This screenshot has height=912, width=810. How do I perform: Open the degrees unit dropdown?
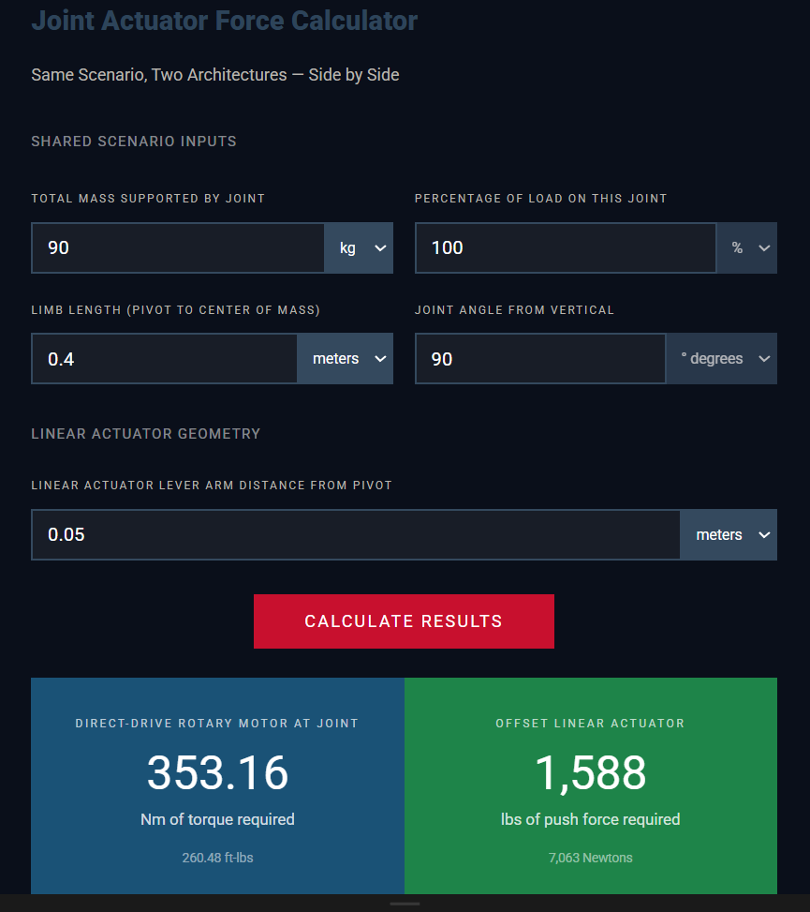[x=722, y=359]
